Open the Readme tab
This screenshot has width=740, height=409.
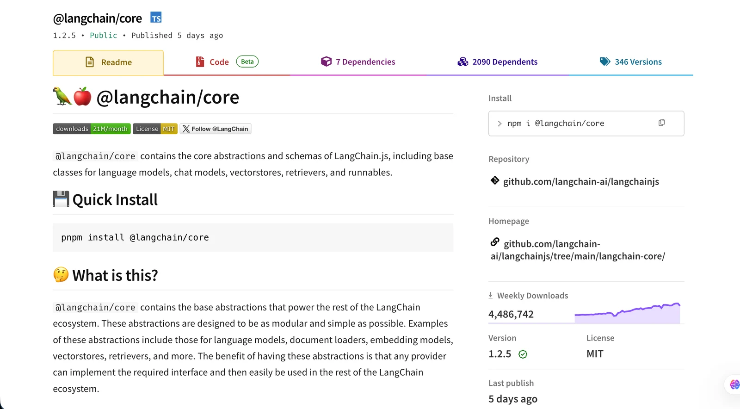click(108, 62)
